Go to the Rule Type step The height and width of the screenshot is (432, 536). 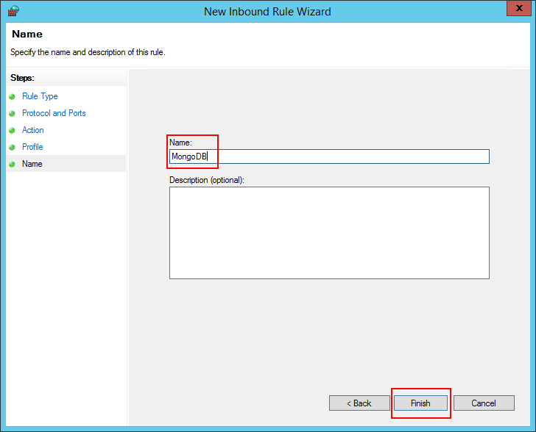[x=40, y=96]
